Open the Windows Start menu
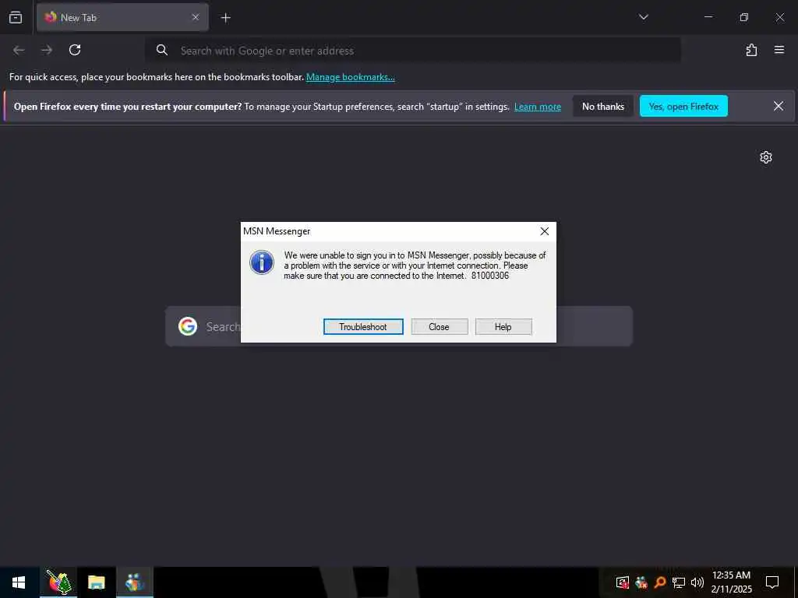Viewport: 798px width, 598px height. pos(19,582)
